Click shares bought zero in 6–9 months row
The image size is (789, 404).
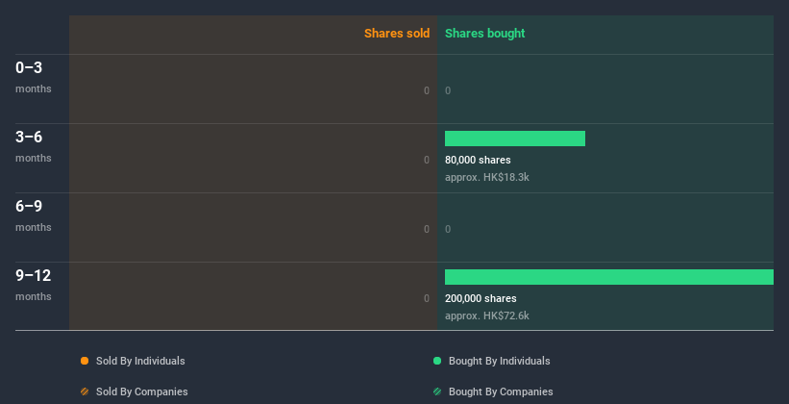(x=448, y=229)
